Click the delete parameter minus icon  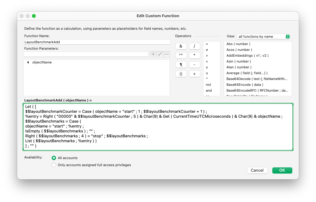point(167,54)
